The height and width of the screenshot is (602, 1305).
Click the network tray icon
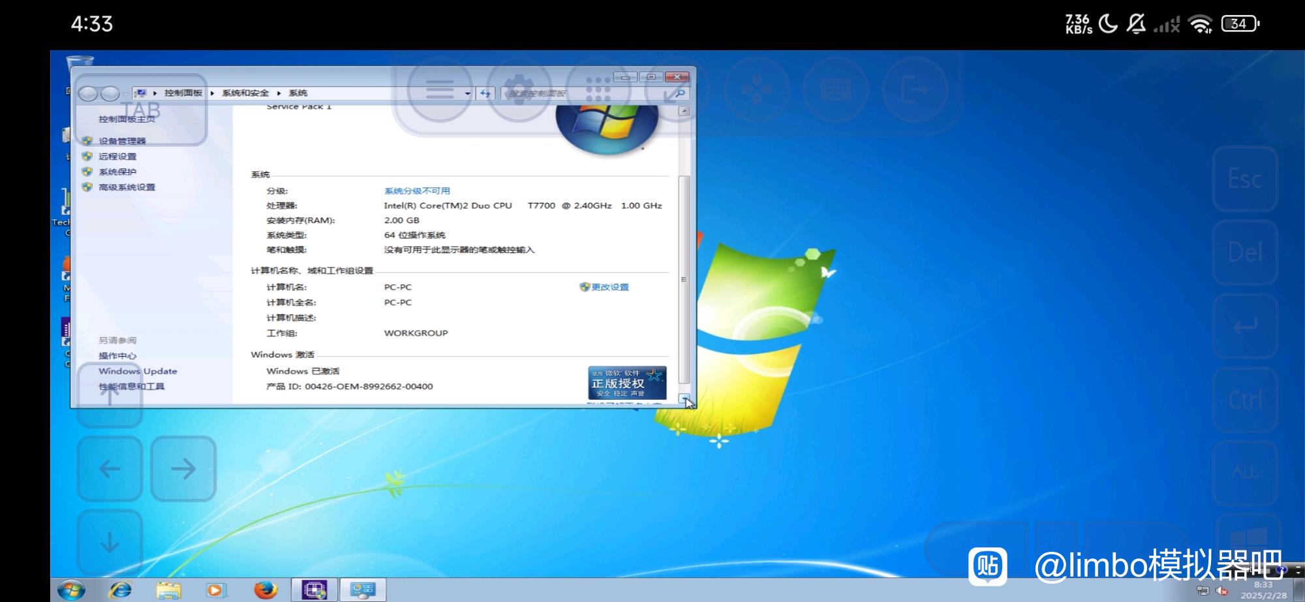(1203, 591)
